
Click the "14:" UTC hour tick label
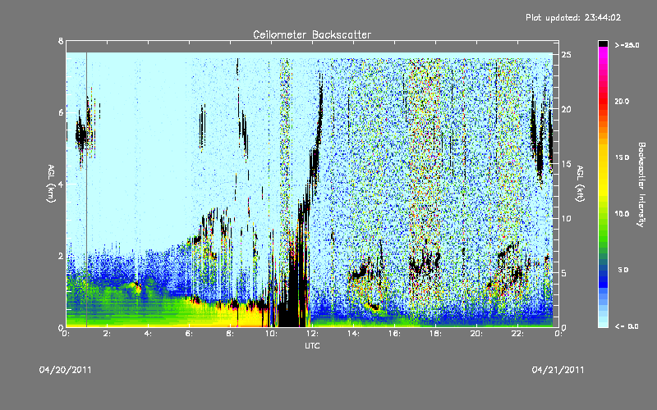(353, 334)
